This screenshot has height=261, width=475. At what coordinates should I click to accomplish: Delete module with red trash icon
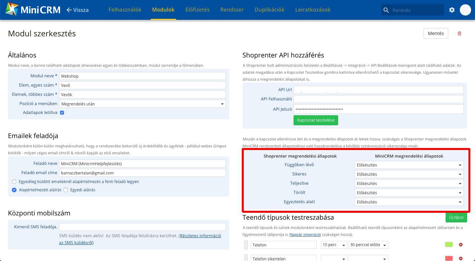click(459, 33)
